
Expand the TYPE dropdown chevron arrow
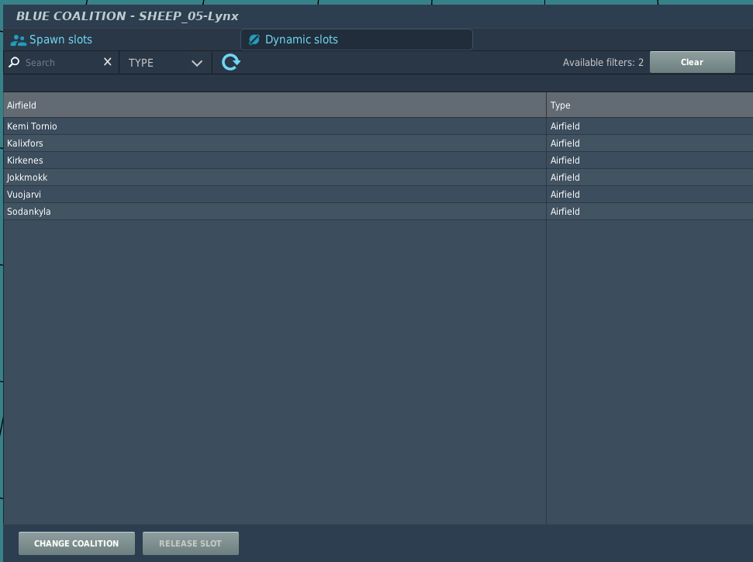click(197, 63)
